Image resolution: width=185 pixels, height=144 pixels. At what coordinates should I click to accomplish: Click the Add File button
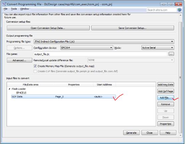tap(165, 98)
